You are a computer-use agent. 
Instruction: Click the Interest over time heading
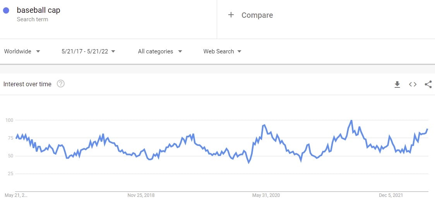coord(27,84)
